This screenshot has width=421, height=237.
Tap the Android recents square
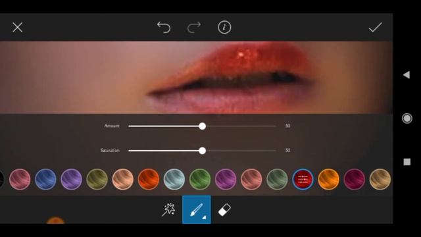point(407,162)
